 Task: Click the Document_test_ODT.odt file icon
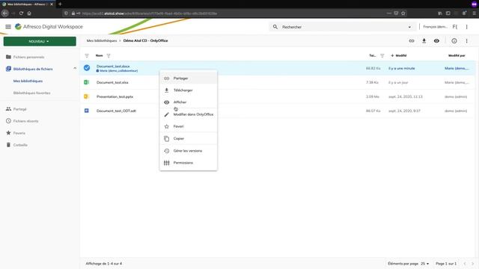pos(87,111)
